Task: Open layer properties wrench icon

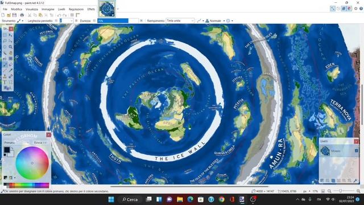Action: coord(355,181)
